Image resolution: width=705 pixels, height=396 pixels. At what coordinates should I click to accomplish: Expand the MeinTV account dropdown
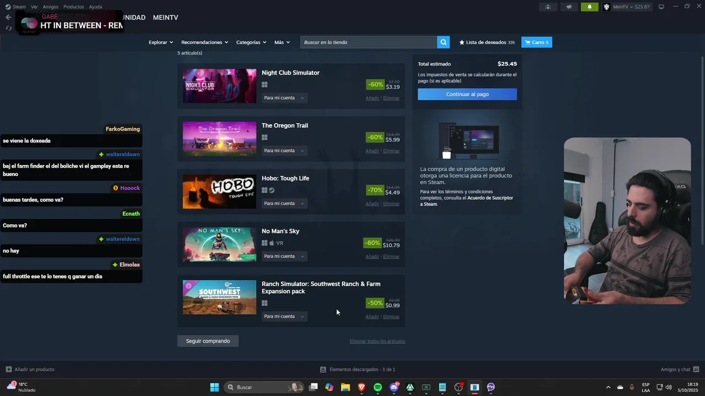point(631,7)
